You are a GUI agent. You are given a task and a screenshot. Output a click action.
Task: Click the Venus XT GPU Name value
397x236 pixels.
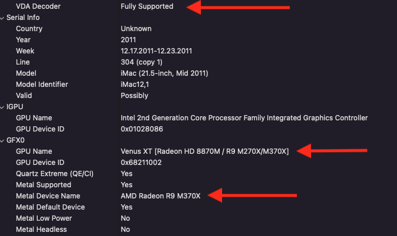click(x=204, y=151)
